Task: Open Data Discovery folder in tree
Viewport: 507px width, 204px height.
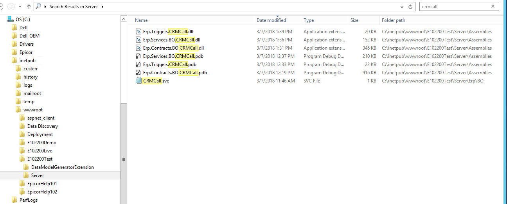Action: coord(42,126)
